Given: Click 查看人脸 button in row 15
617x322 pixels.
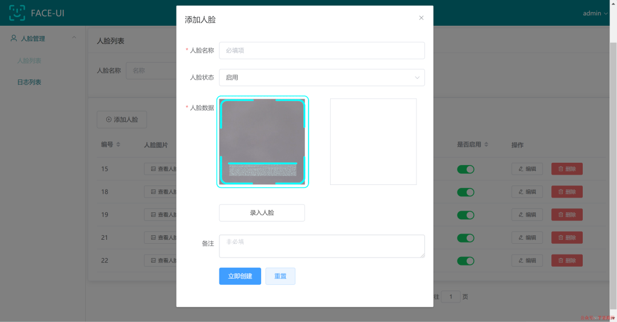Looking at the screenshot, I should tap(161, 169).
